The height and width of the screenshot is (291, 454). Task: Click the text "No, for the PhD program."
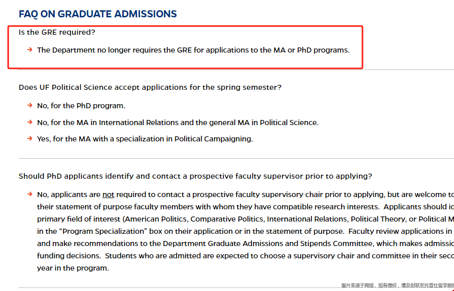pos(81,106)
